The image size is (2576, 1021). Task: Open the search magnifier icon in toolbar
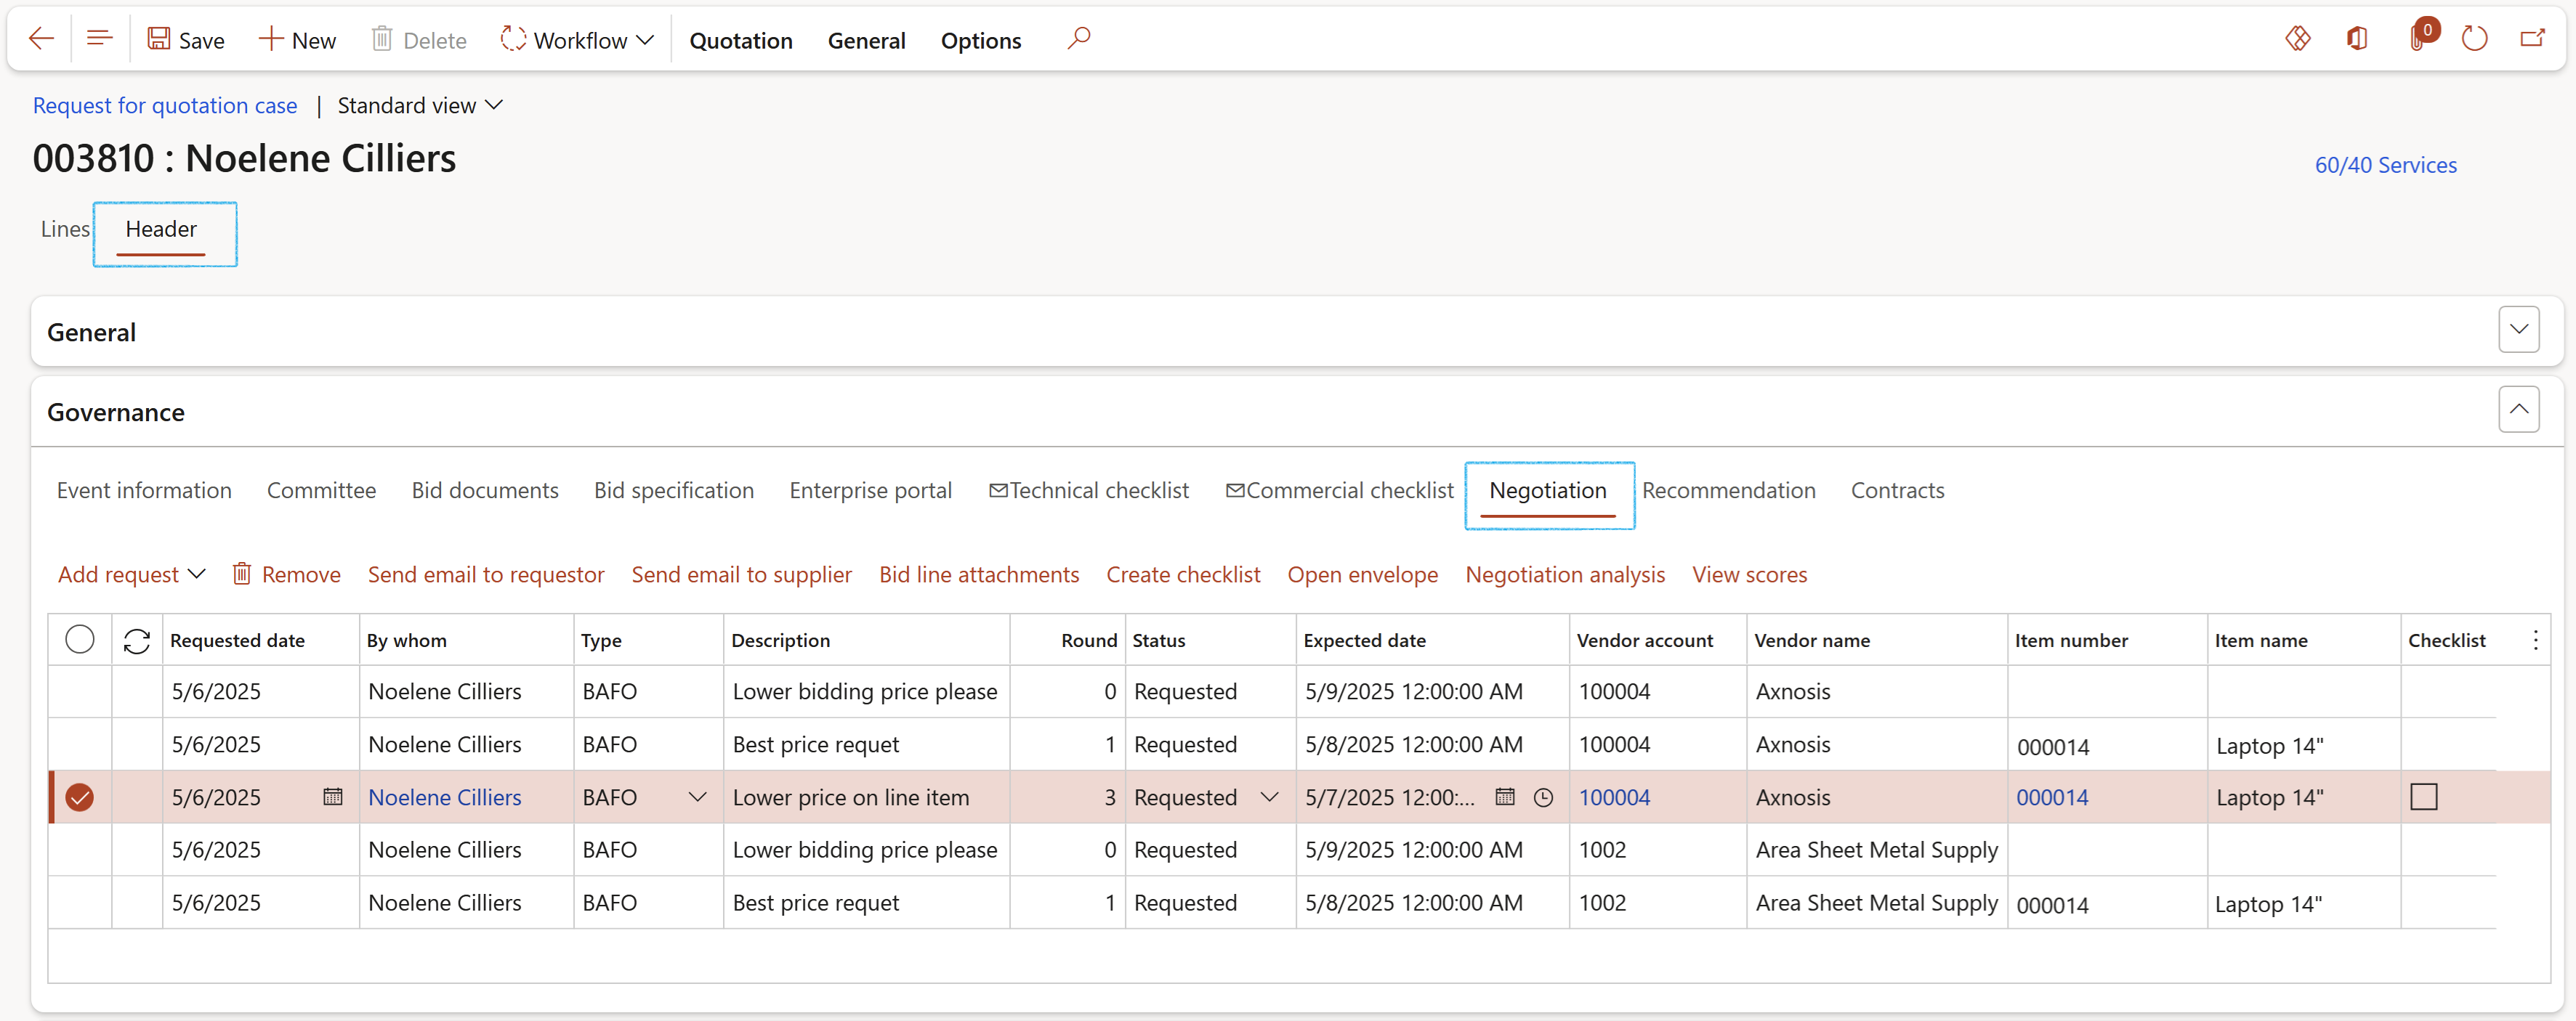click(x=1078, y=39)
